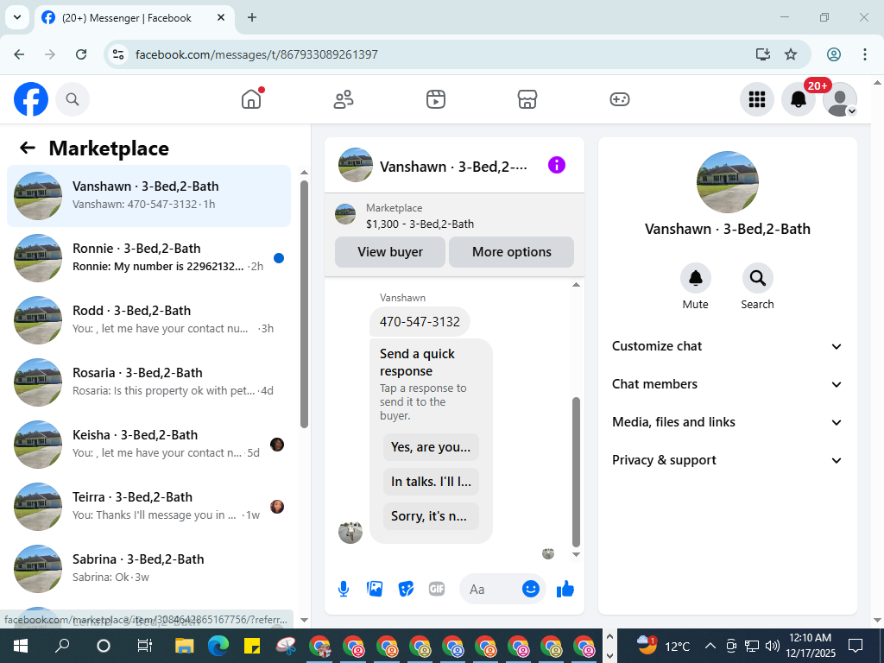Open Sabrina conversation in list
Screen dimensions: 884x663
148,568
